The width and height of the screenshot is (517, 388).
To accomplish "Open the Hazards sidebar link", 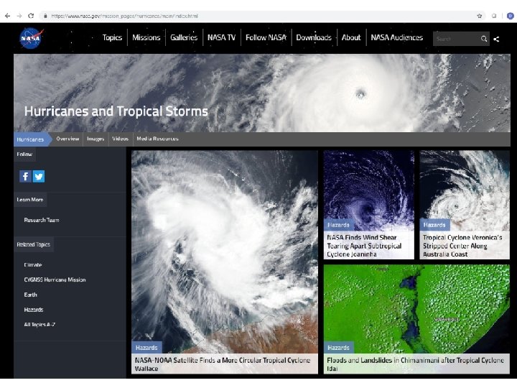I will pyautogui.click(x=34, y=310).
